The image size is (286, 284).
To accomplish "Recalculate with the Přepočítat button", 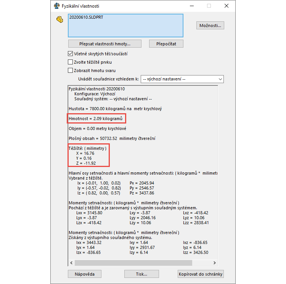I will 166,44.
